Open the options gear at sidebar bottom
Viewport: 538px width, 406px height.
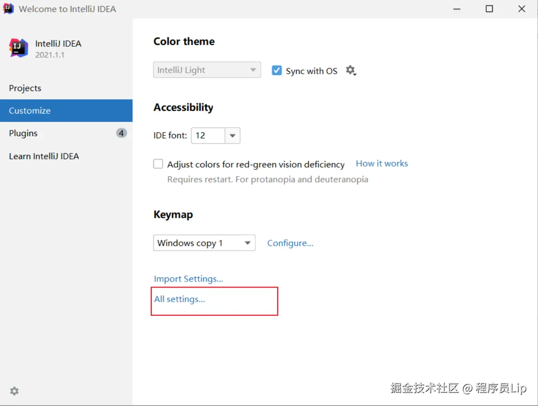tap(14, 391)
